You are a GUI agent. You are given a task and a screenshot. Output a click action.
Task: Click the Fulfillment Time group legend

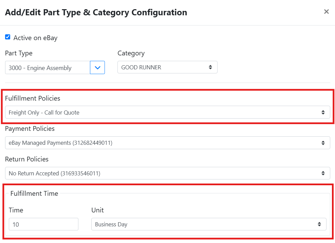point(34,193)
